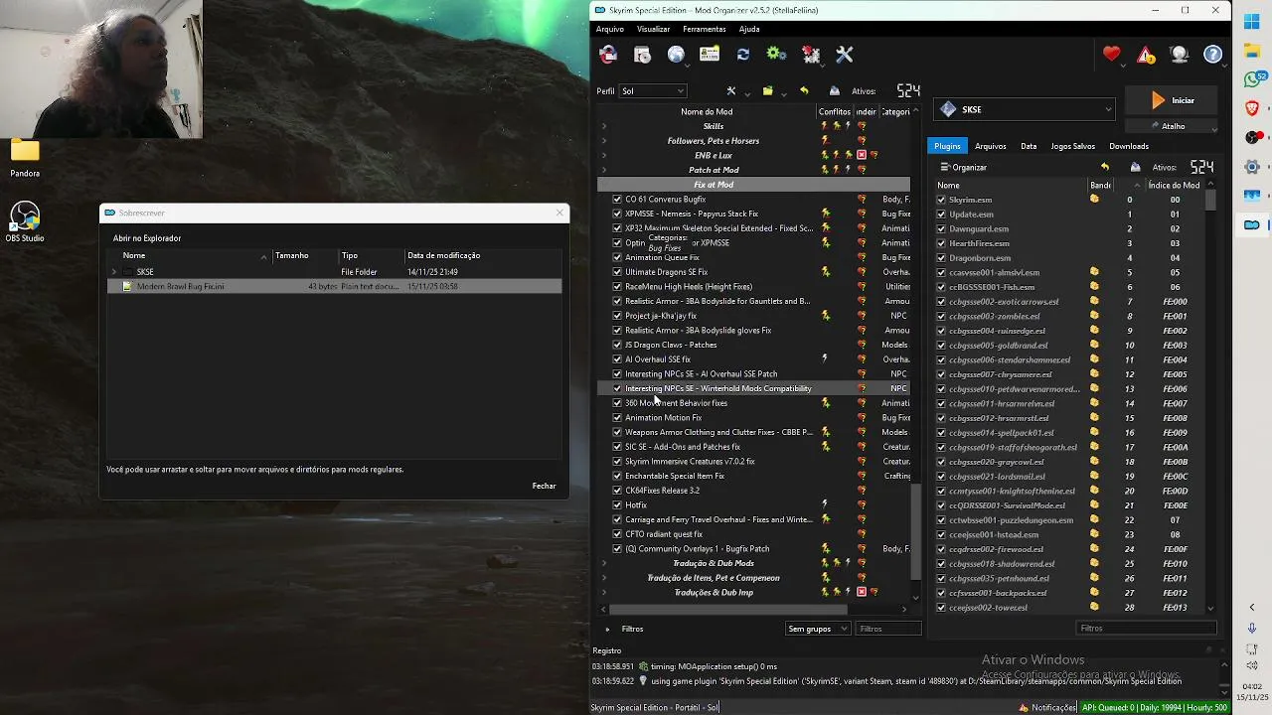This screenshot has height=715, width=1272.
Task: Switch to the Downloads tab
Action: click(x=1129, y=146)
